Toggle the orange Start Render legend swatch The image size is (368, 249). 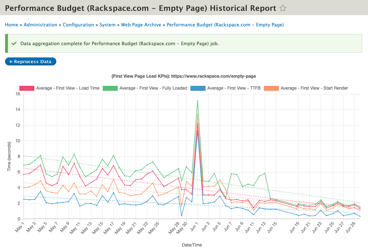[271, 88]
